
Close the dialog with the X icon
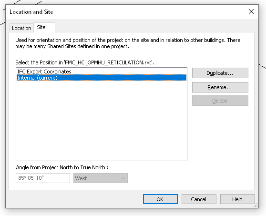tap(251, 11)
